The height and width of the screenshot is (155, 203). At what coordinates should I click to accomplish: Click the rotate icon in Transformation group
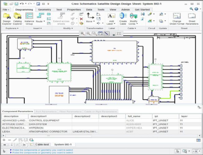[x=98, y=14]
